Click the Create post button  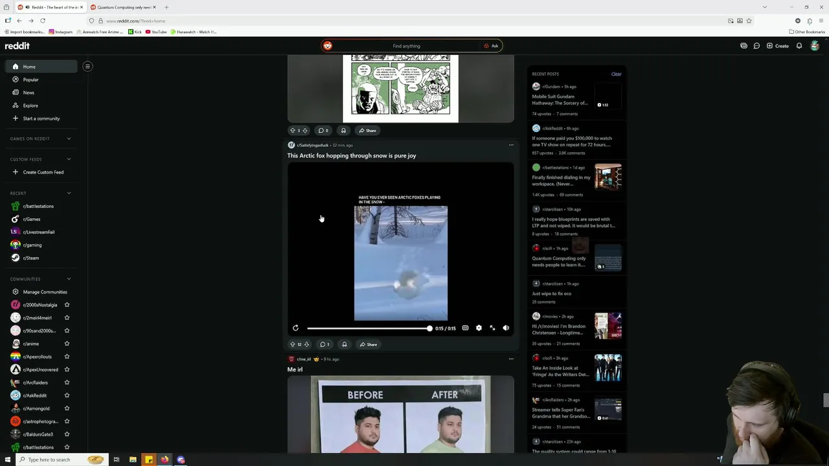[777, 46]
